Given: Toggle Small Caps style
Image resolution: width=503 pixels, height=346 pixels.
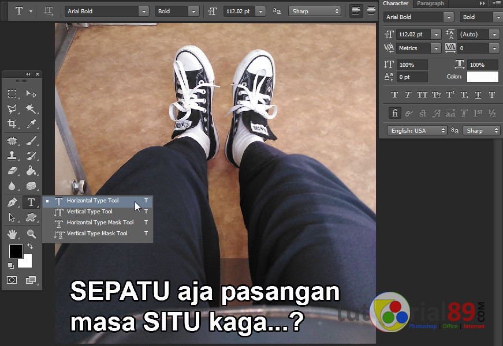Looking at the screenshot, I should point(436,95).
